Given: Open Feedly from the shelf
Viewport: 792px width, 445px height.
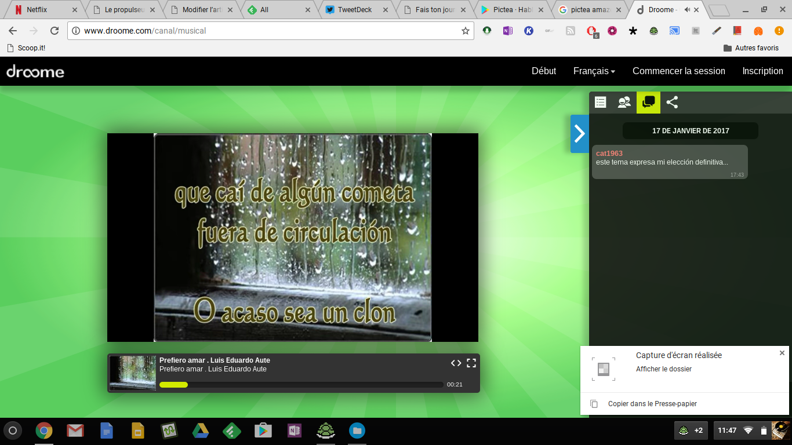Looking at the screenshot, I should point(232,431).
